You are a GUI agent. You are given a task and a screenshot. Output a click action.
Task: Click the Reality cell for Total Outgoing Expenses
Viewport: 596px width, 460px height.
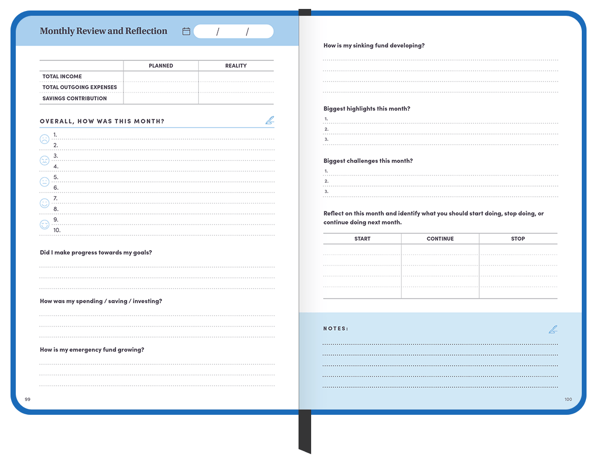[236, 87]
